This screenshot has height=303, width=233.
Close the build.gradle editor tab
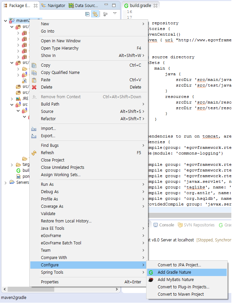point(155,6)
